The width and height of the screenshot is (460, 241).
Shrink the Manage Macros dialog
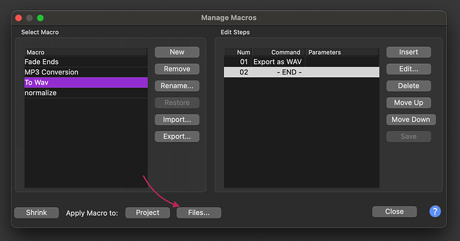click(x=37, y=212)
